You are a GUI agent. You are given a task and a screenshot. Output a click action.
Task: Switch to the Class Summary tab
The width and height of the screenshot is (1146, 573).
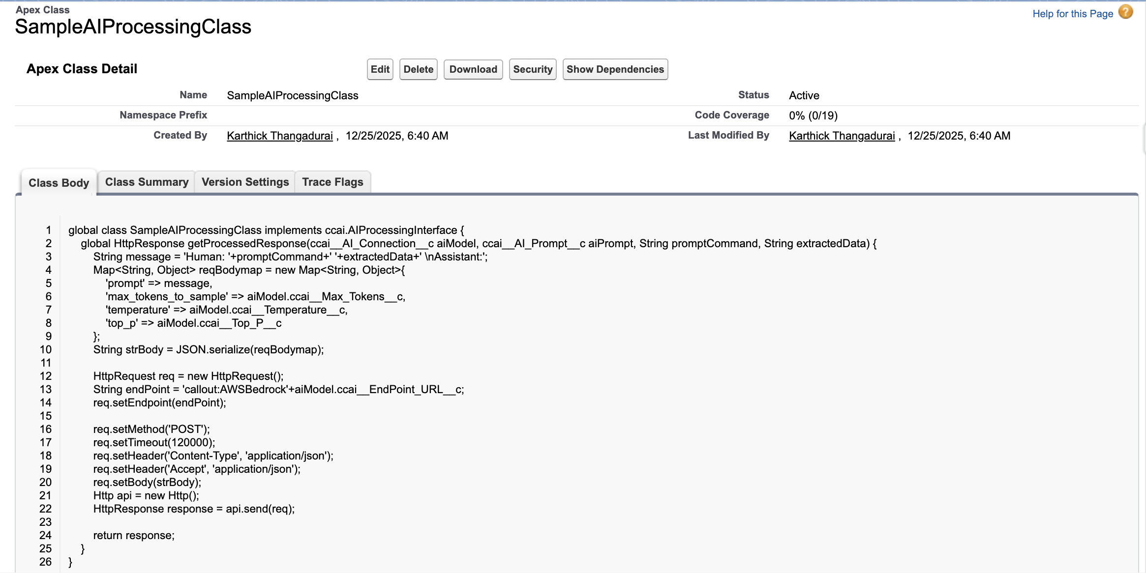pyautogui.click(x=147, y=182)
